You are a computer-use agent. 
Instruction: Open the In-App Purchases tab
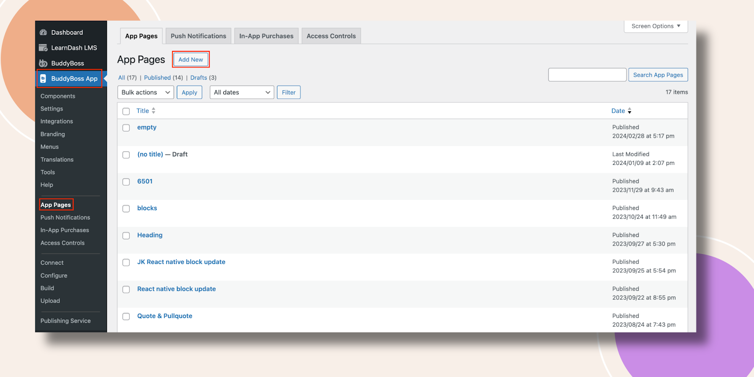coord(266,36)
